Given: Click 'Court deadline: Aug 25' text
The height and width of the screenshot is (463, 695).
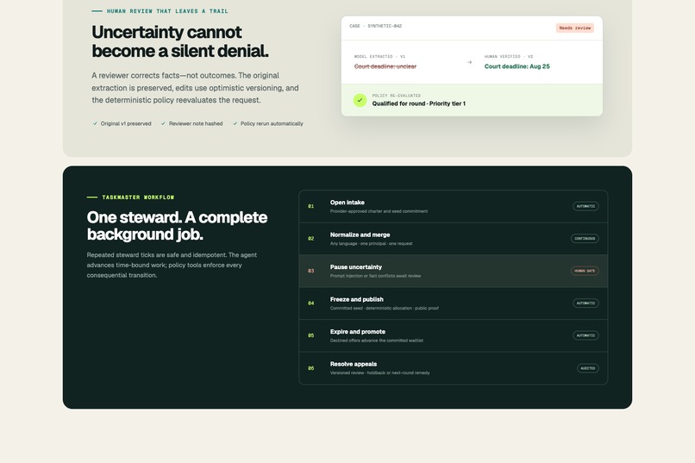Looking at the screenshot, I should pos(517,66).
